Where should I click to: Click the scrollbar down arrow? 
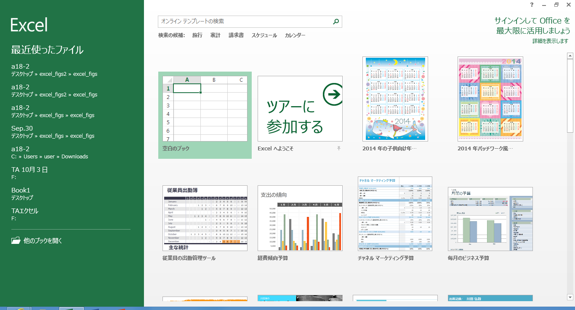[x=570, y=297]
